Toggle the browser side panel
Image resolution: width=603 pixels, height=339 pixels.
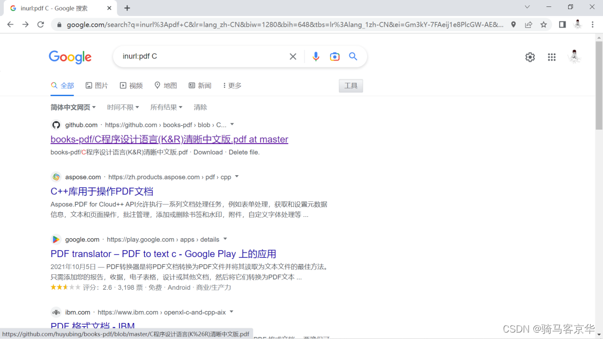562,25
